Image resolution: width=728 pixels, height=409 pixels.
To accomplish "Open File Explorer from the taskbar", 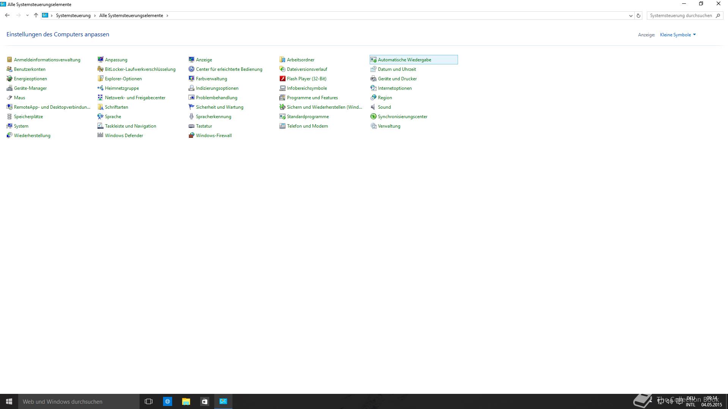I will [x=186, y=401].
